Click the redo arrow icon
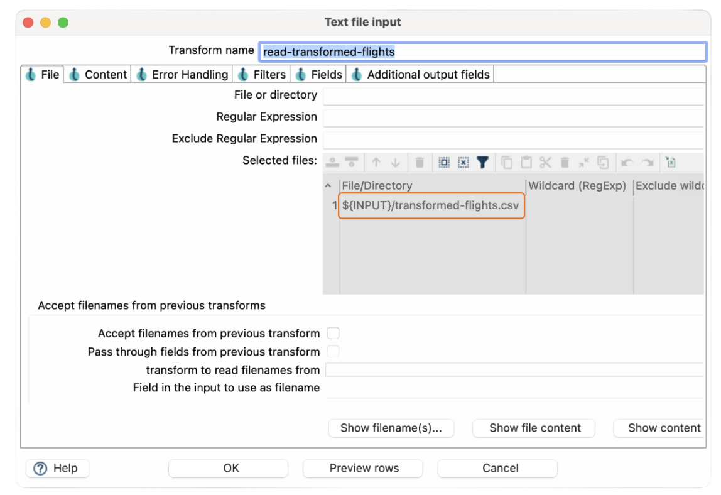The height and width of the screenshot is (495, 721). (x=648, y=163)
